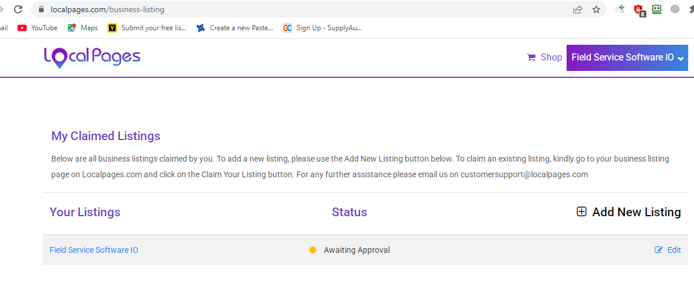Image resolution: width=694 pixels, height=304 pixels.
Task: Click the shopping cart icon next to Shop
Action: click(531, 58)
